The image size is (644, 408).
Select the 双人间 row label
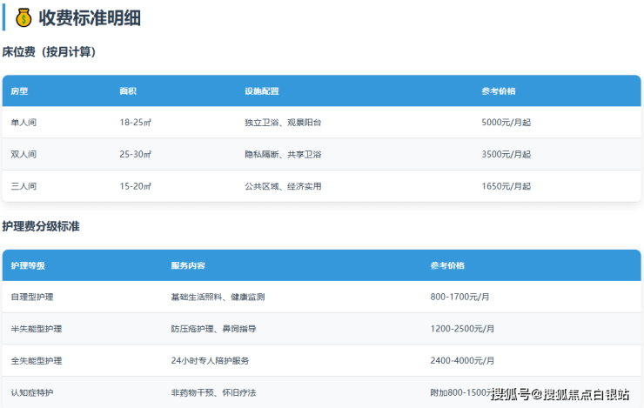(23, 154)
